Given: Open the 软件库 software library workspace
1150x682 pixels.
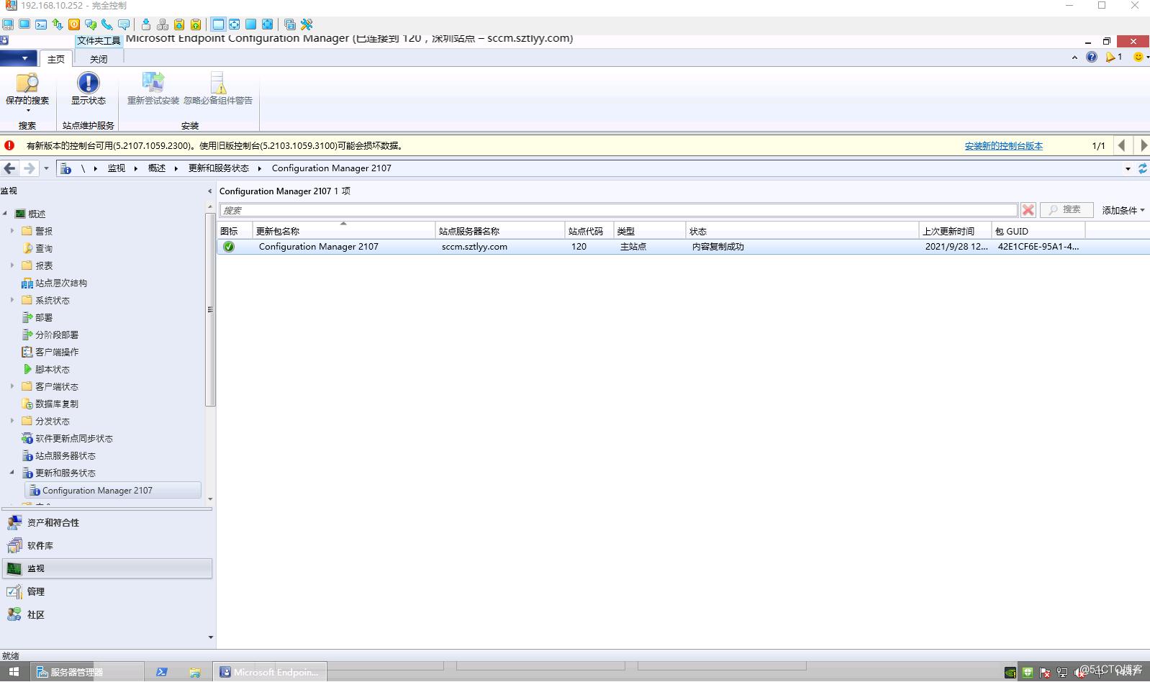Looking at the screenshot, I should pyautogui.click(x=108, y=545).
